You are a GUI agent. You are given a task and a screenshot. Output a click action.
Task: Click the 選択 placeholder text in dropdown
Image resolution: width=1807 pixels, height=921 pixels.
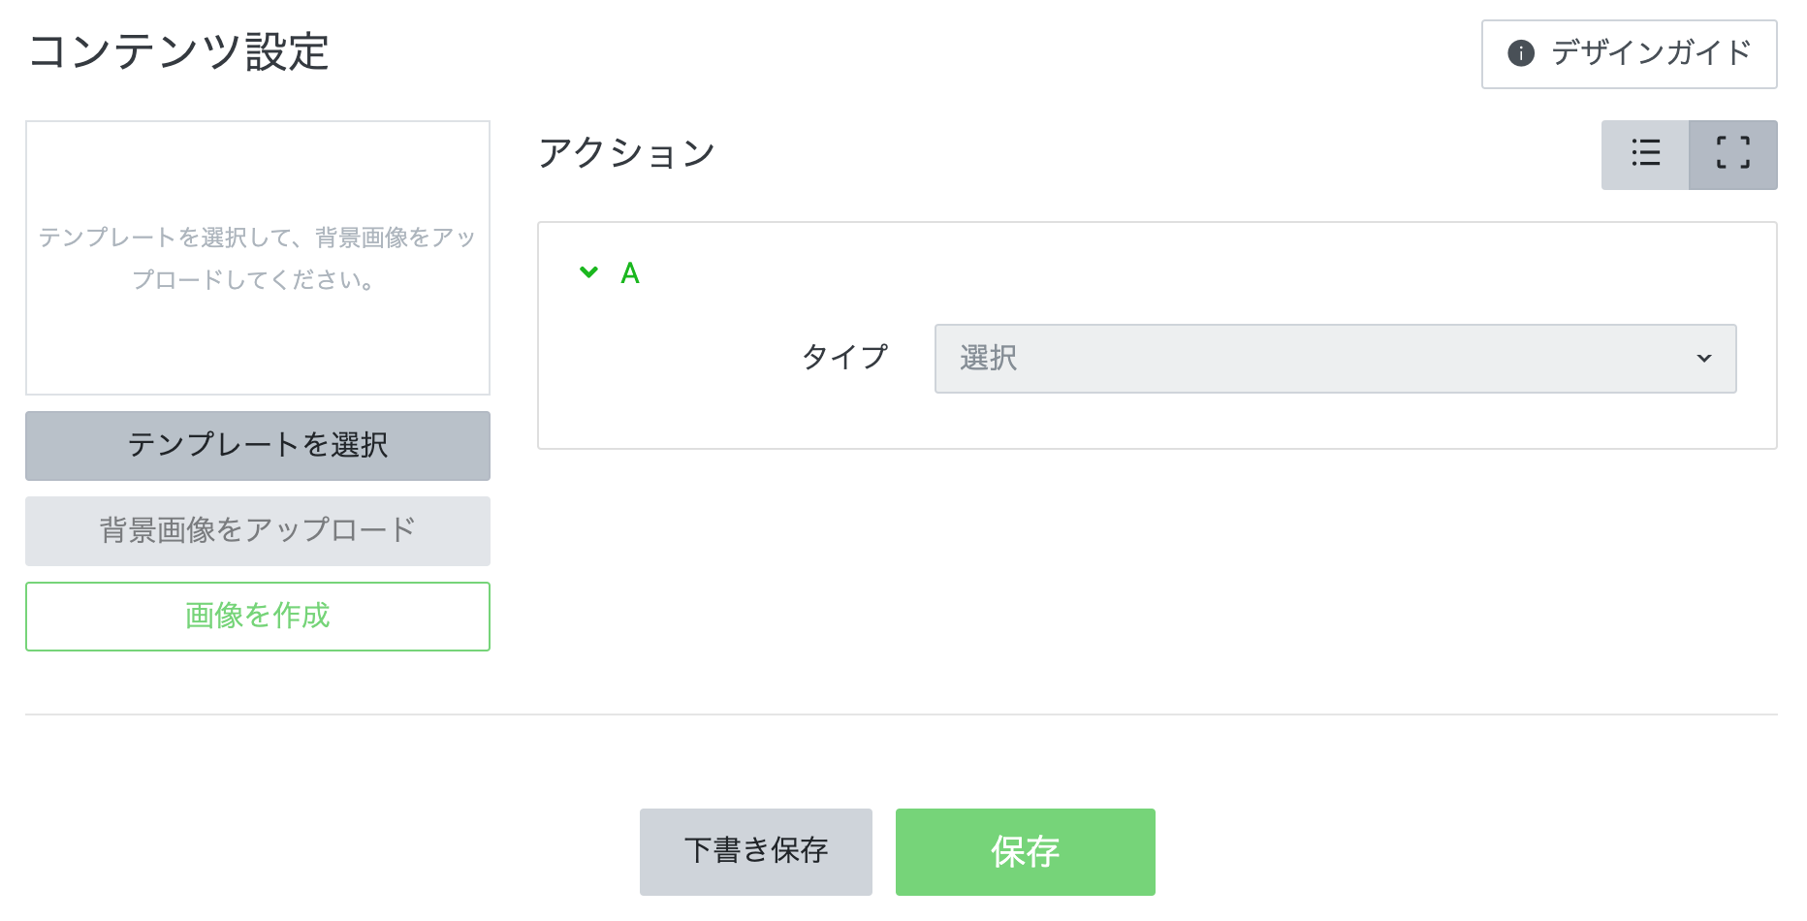pyautogui.click(x=988, y=359)
